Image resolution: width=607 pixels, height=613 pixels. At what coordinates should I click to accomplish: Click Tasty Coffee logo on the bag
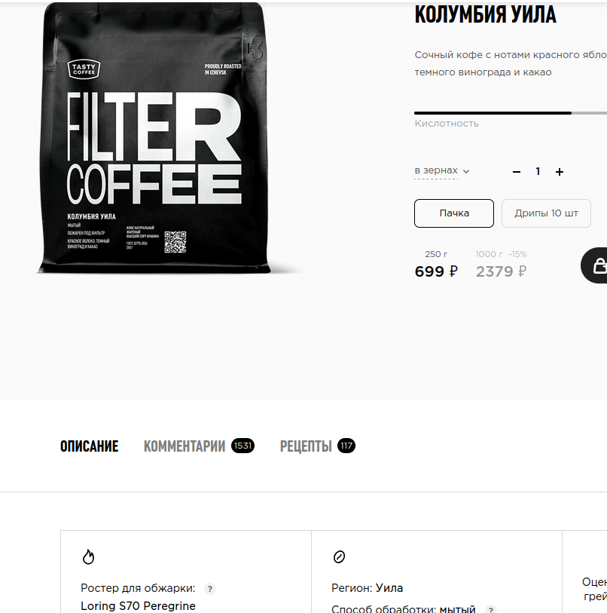click(84, 69)
